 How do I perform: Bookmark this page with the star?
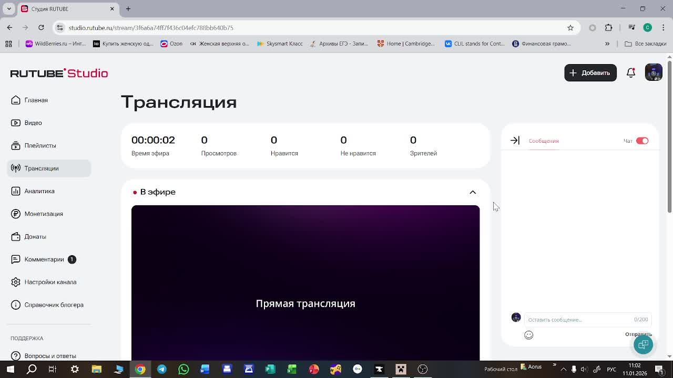[570, 28]
